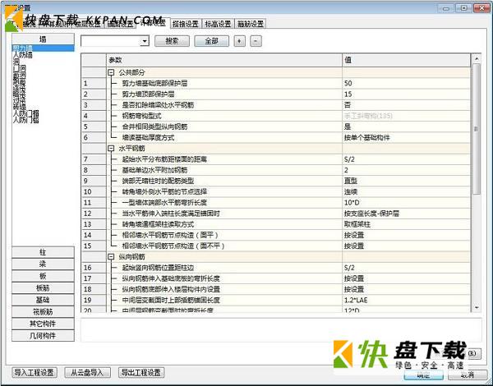The height and width of the screenshot is (386, 493).
Task: Select value 连续 in row 10
Action: pyautogui.click(x=406, y=191)
